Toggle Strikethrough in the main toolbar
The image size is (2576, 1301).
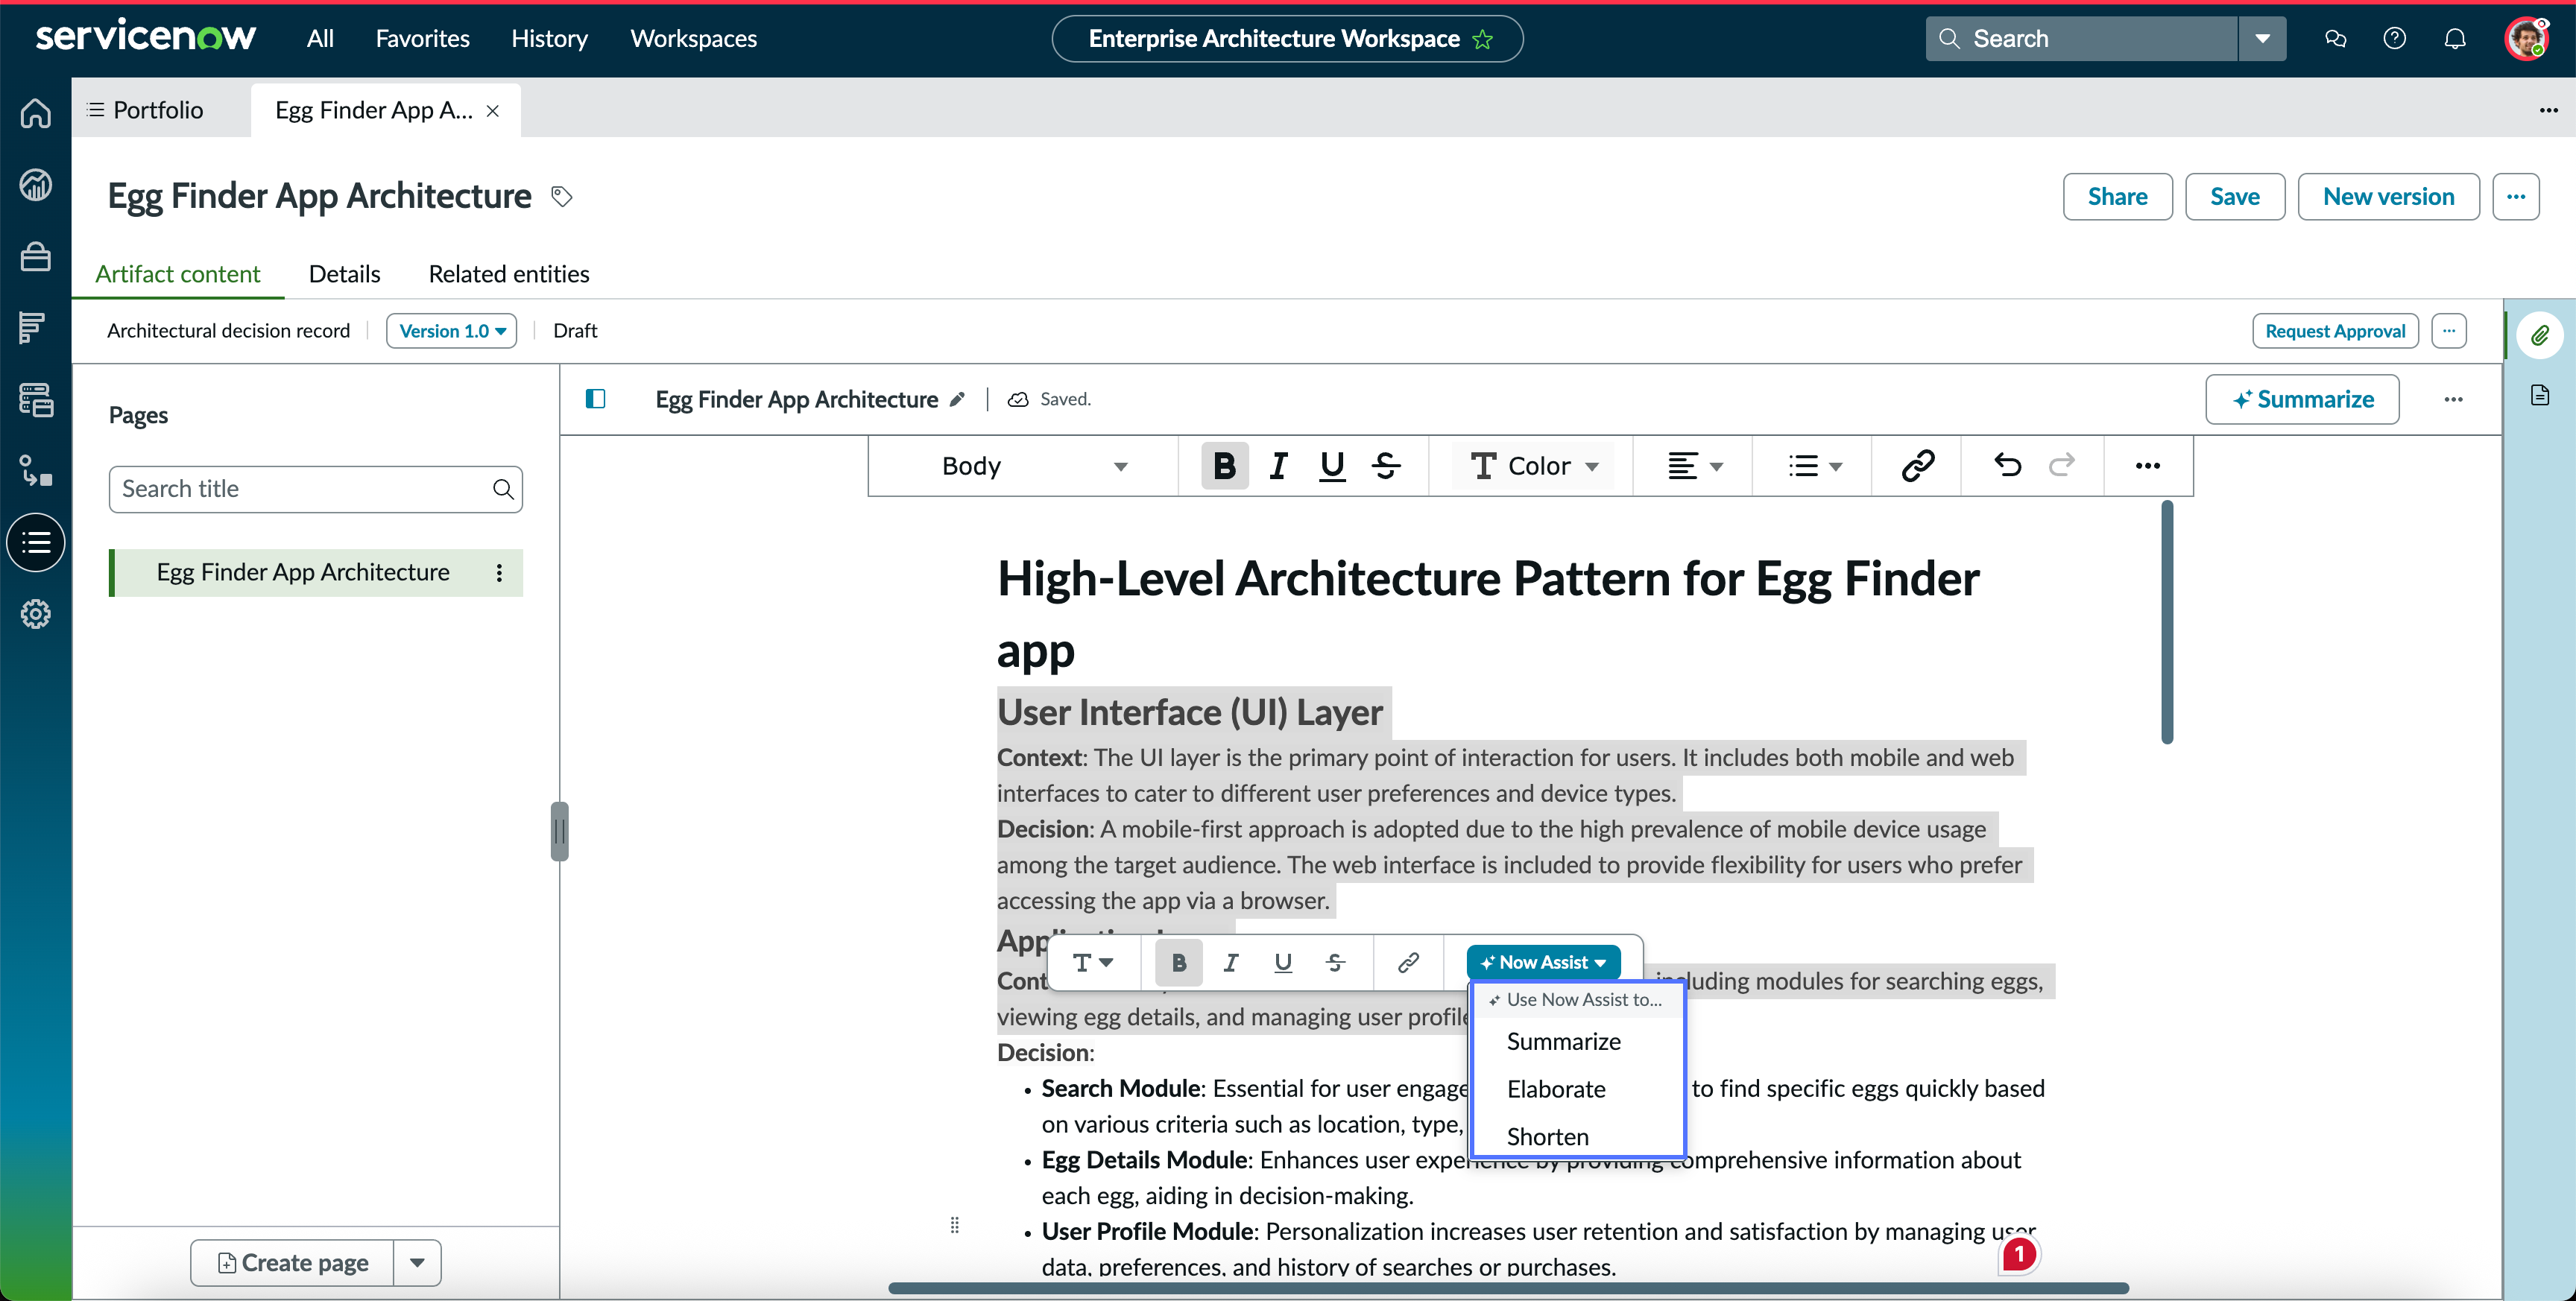[x=1386, y=466]
